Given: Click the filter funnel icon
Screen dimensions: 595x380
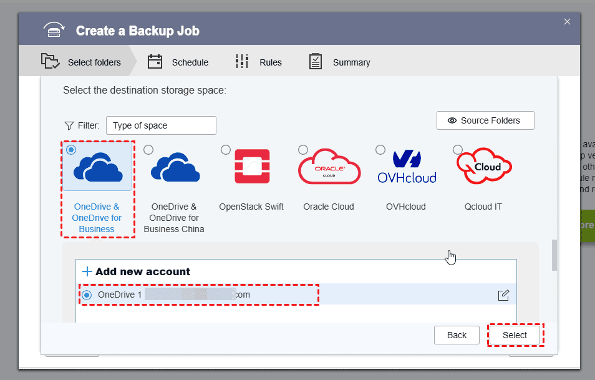Looking at the screenshot, I should [69, 125].
